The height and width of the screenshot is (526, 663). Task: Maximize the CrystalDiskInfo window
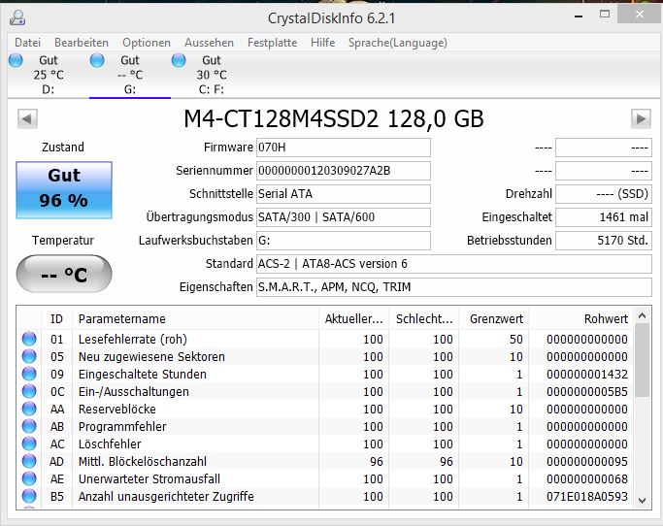(605, 15)
